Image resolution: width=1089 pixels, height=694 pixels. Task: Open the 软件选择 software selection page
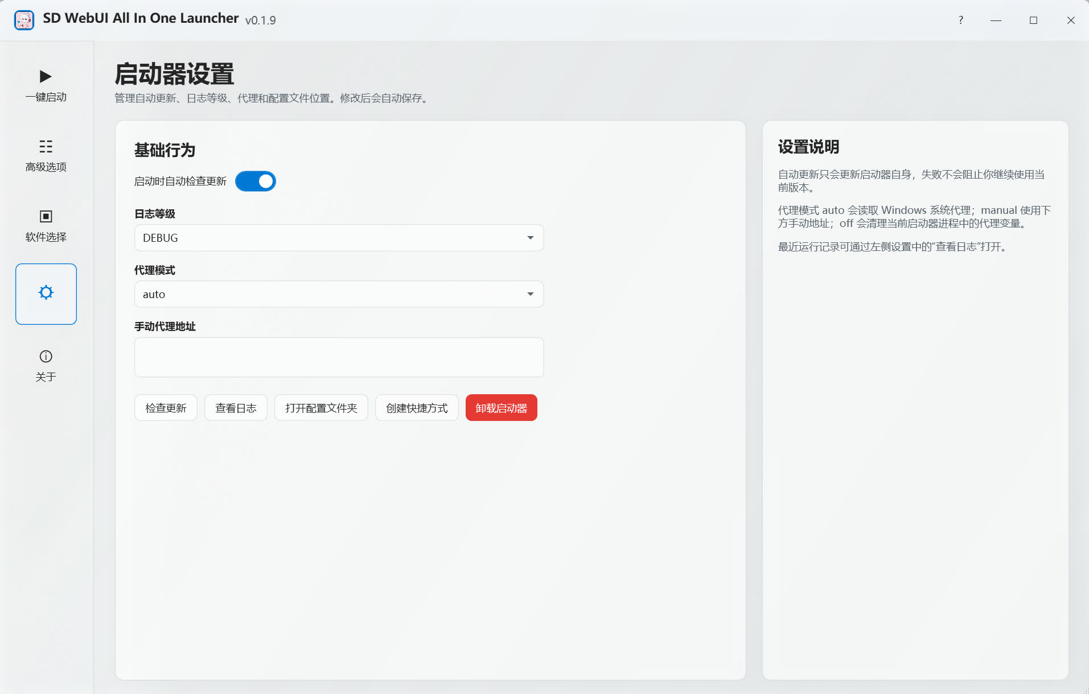click(46, 225)
